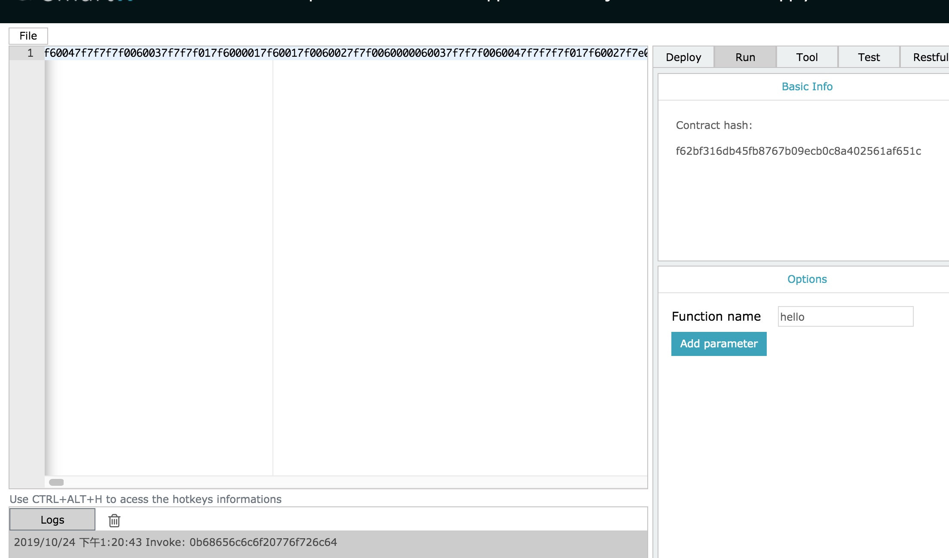Click the Add parameter button
This screenshot has width=949, height=558.
coord(719,343)
